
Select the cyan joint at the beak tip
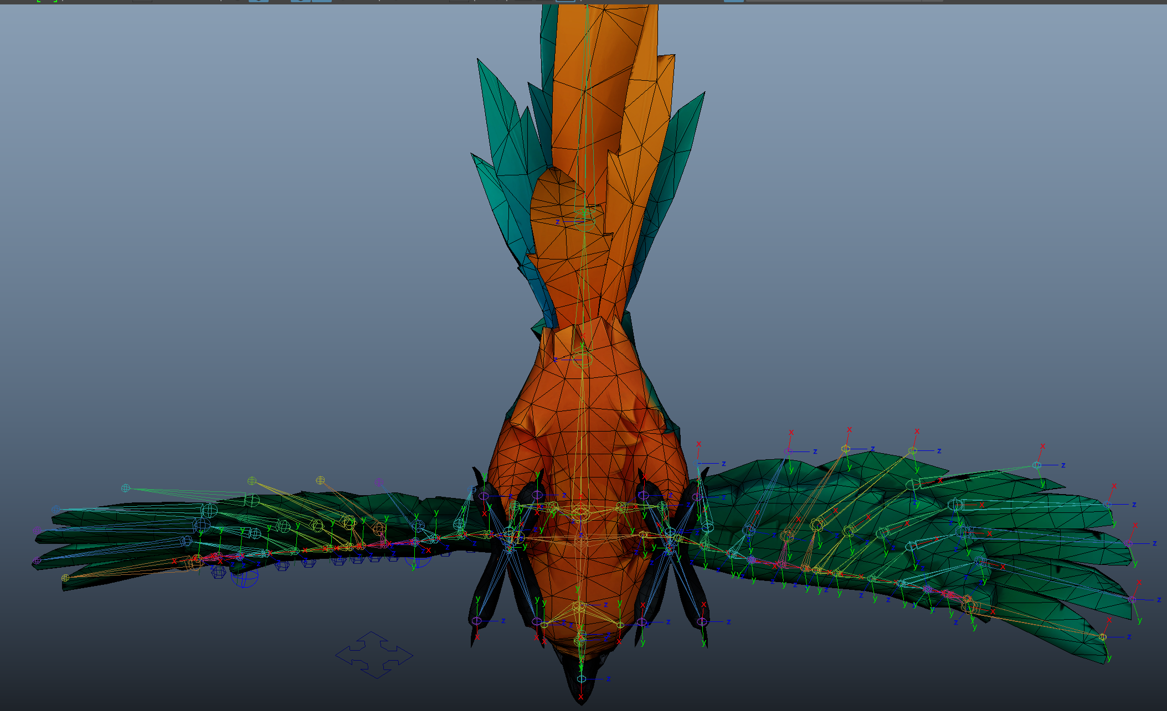(581, 679)
